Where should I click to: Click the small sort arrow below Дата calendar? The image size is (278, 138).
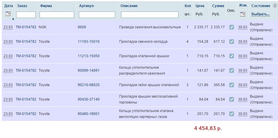click(x=13, y=19)
